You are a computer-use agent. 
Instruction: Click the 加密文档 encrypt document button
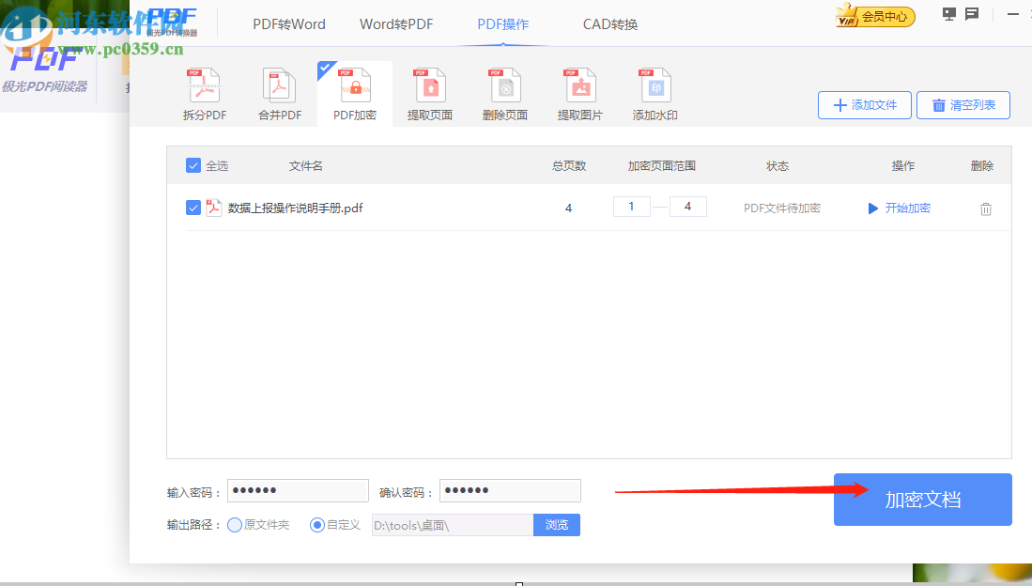(921, 499)
